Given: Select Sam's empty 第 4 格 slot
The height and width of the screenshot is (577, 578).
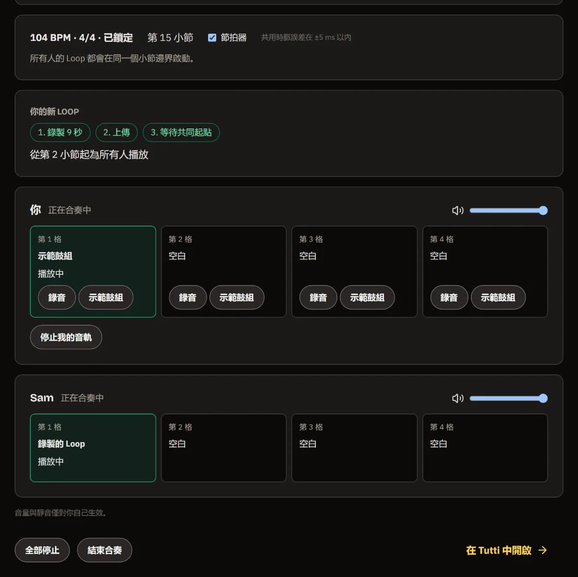Looking at the screenshot, I should click(485, 448).
